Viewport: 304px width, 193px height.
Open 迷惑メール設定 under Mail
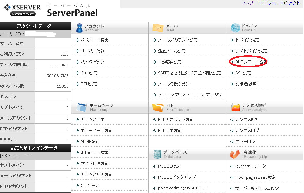(x=171, y=50)
